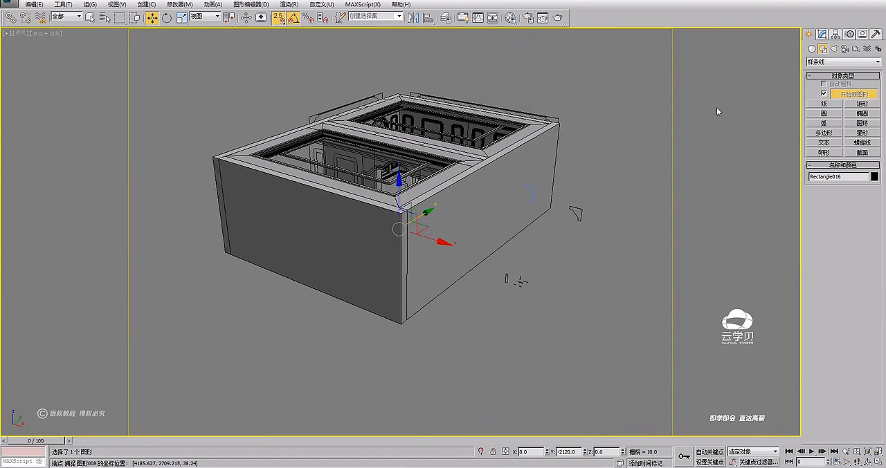The image size is (886, 468).
Task: Click the Rectangle016 name field
Action: pos(838,177)
